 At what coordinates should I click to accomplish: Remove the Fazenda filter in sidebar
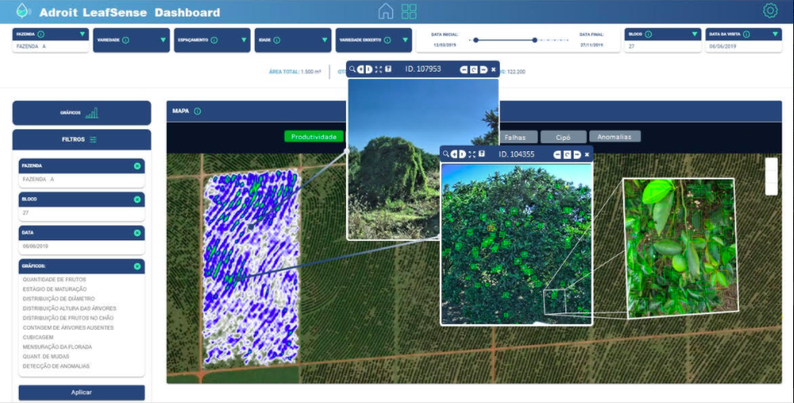(137, 166)
